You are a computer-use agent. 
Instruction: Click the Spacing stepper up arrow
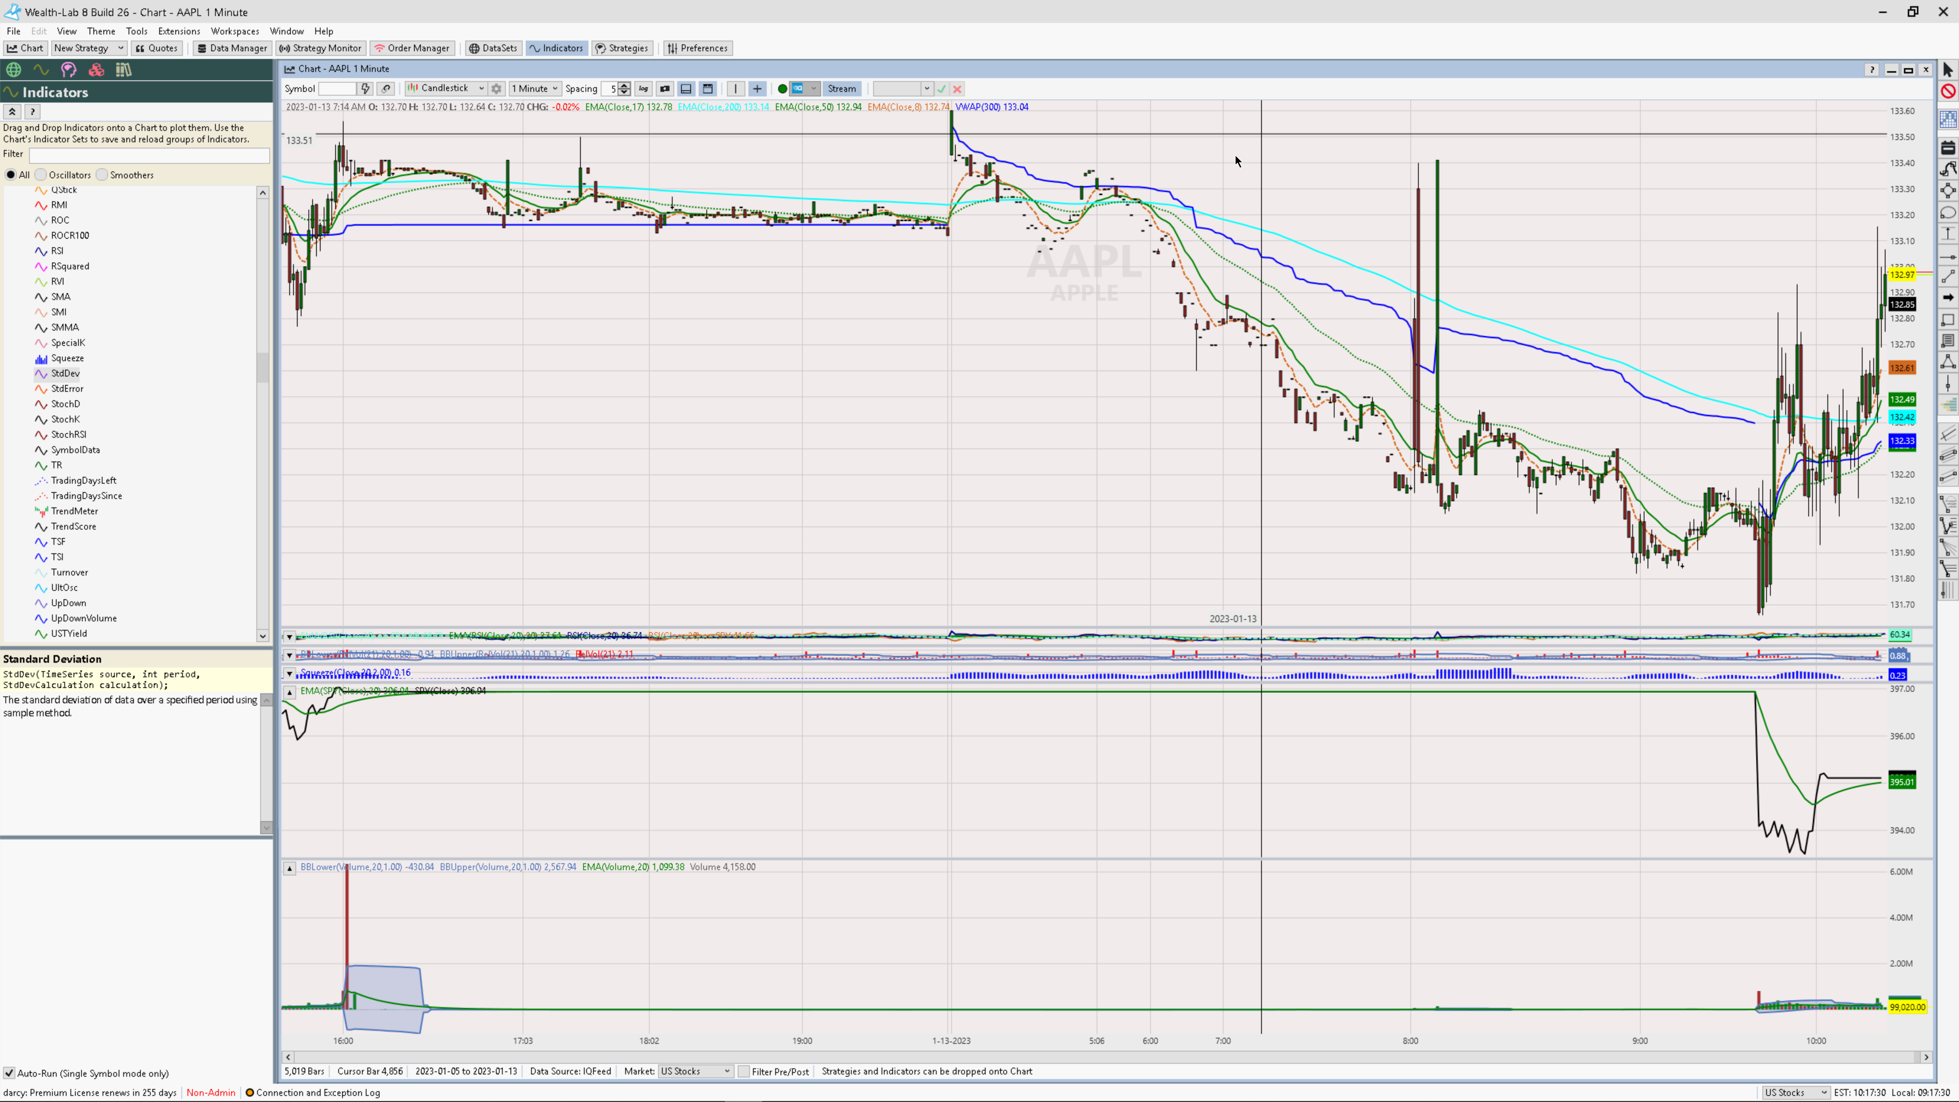(624, 85)
